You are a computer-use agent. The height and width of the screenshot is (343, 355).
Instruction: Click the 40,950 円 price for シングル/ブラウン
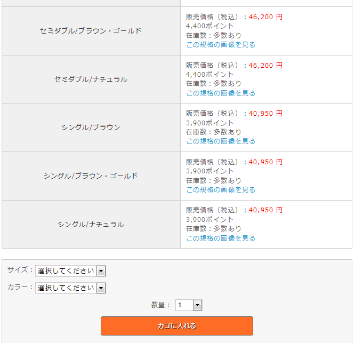tap(265, 114)
